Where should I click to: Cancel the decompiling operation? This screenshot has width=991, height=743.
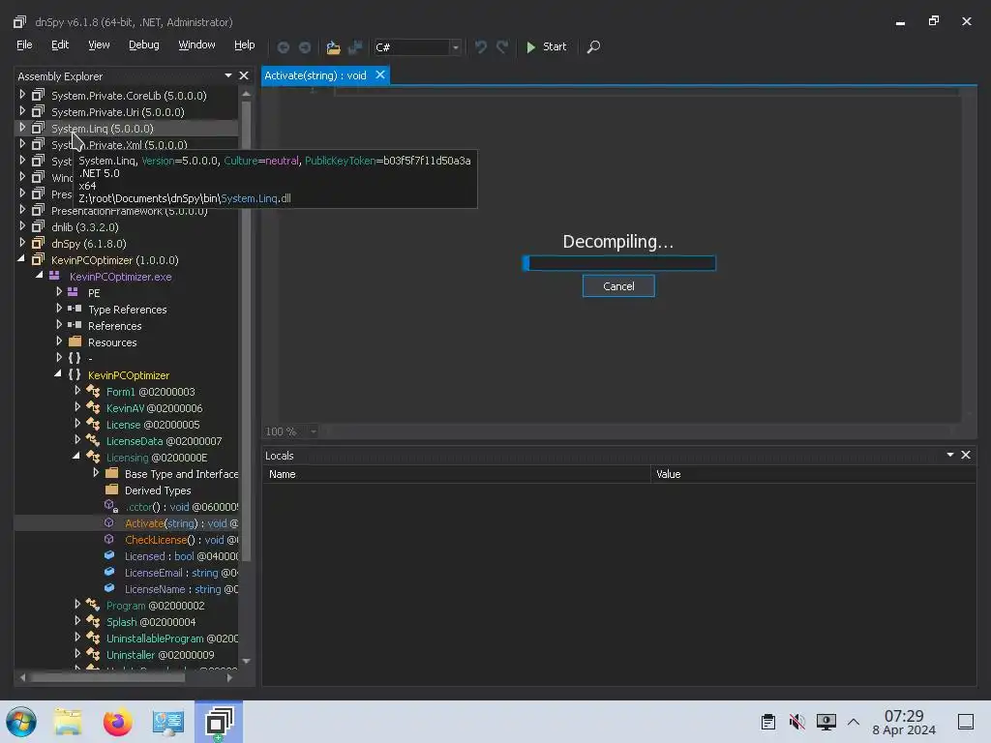[x=618, y=286]
